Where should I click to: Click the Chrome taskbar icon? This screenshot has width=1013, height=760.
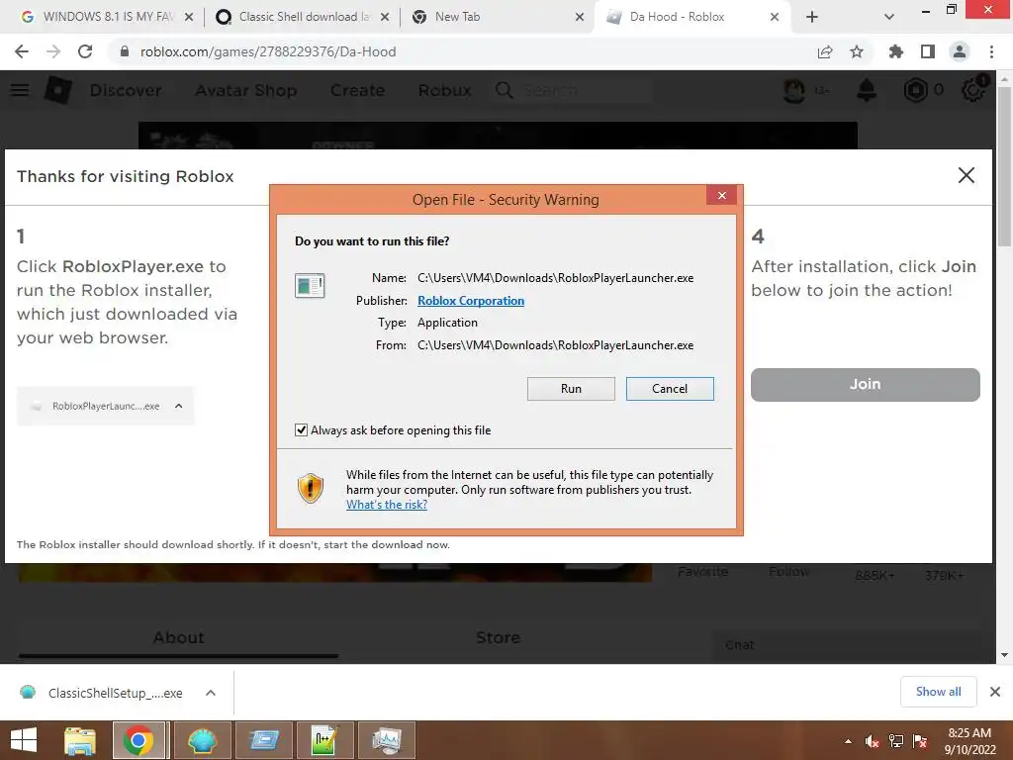pyautogui.click(x=139, y=740)
